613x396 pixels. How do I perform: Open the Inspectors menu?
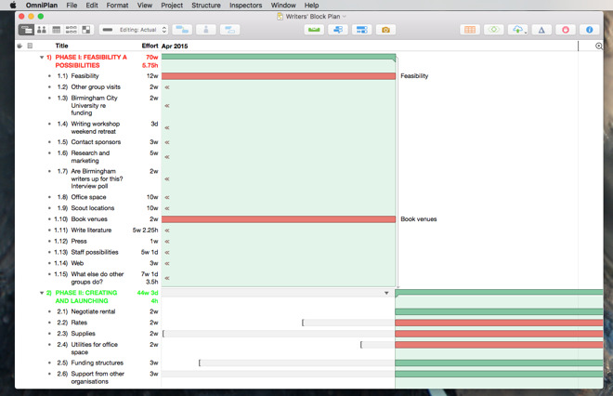245,6
